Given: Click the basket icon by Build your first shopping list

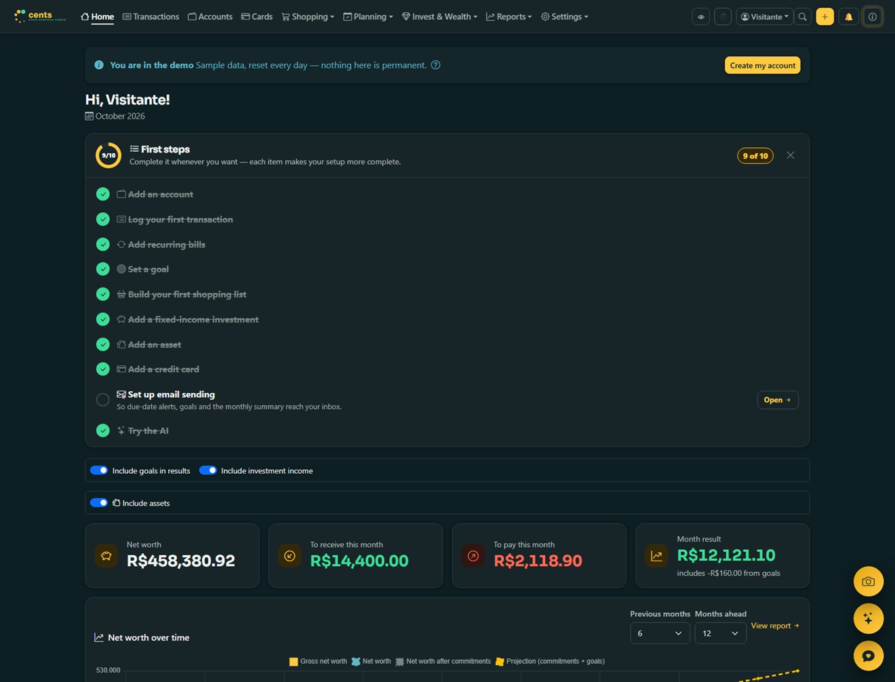Looking at the screenshot, I should [x=121, y=294].
